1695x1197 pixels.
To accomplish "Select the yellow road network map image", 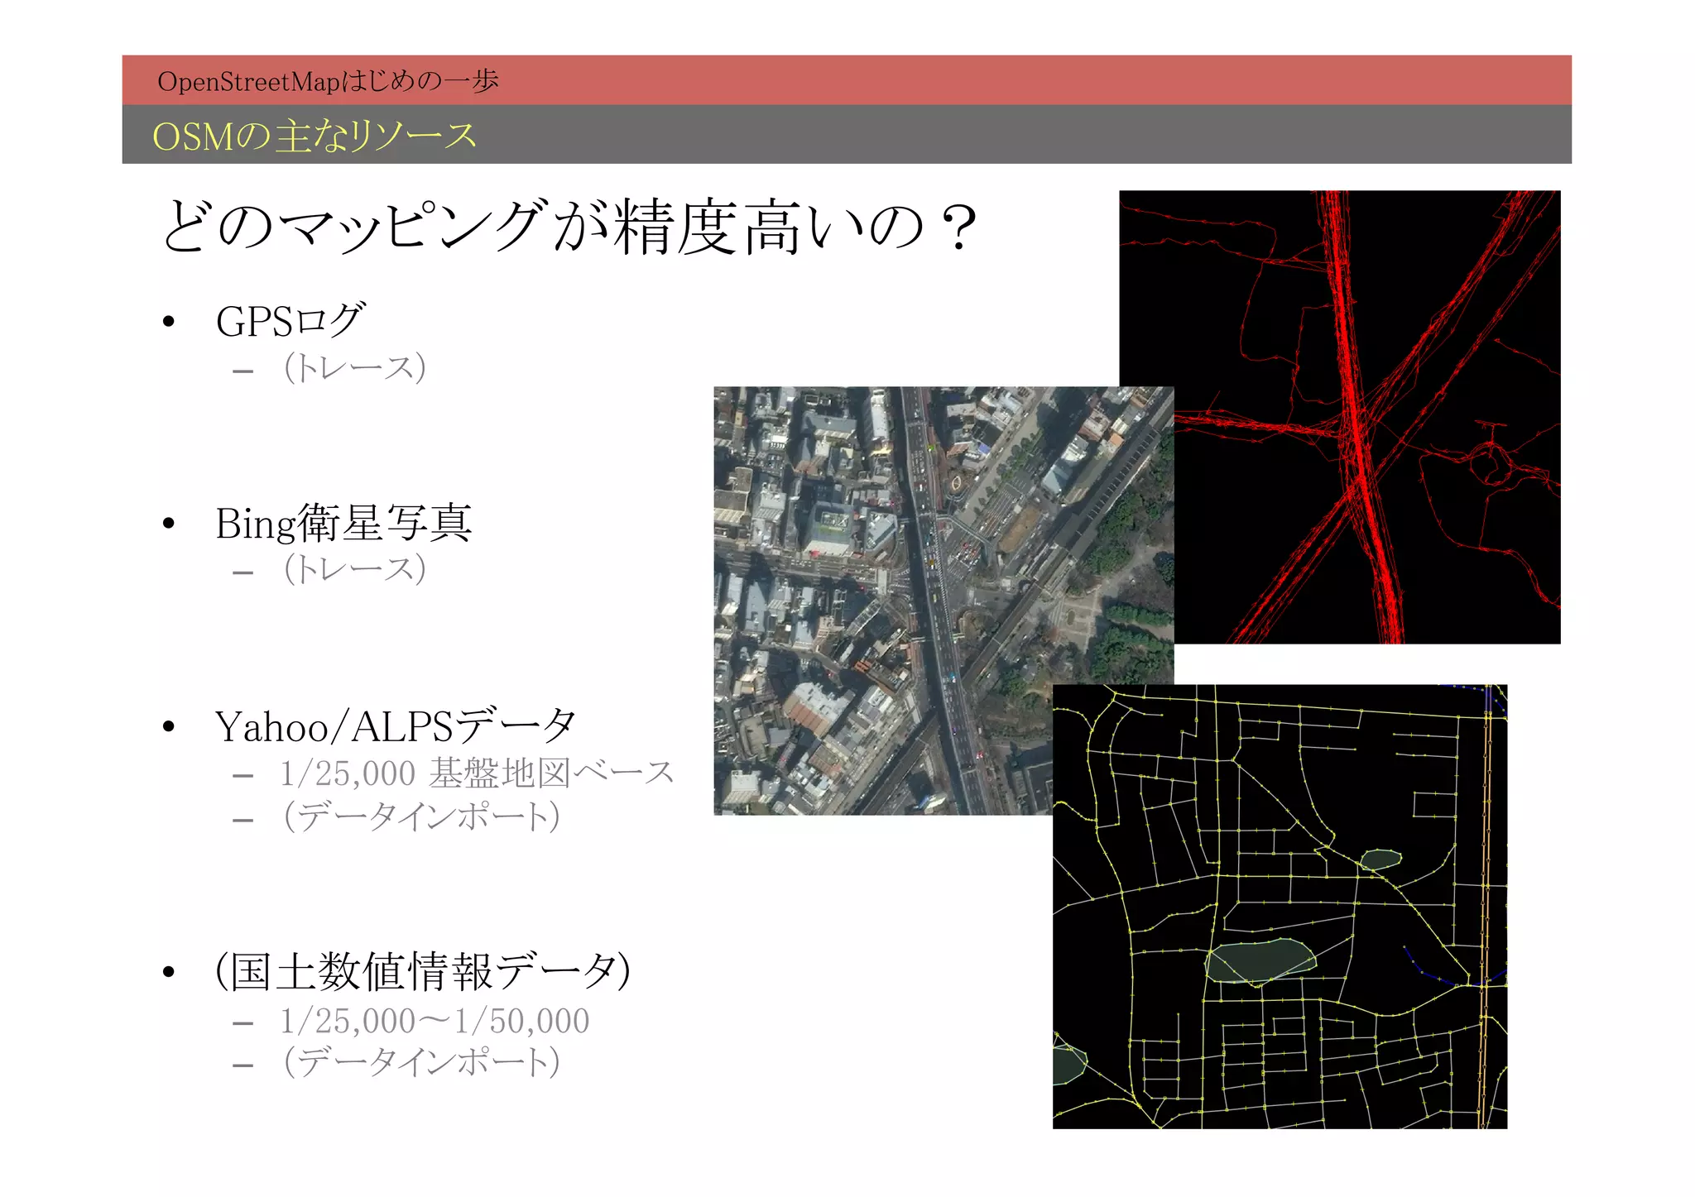I will pos(1280,907).
